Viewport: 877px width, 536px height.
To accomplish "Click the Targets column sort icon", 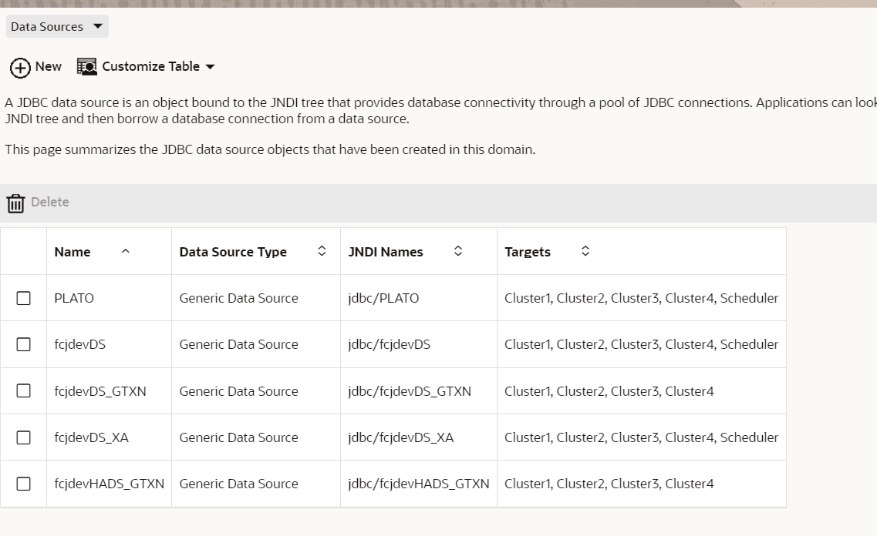I will 585,251.
